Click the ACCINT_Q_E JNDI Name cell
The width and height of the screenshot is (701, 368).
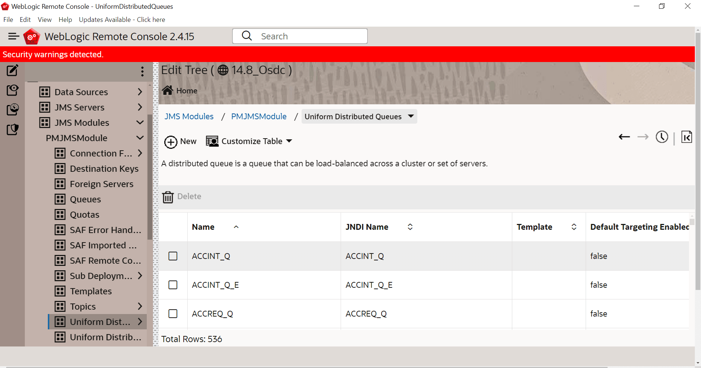pyautogui.click(x=426, y=285)
